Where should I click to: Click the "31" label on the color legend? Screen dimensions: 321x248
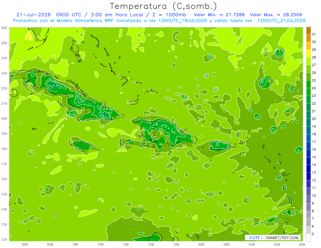tap(314, 34)
